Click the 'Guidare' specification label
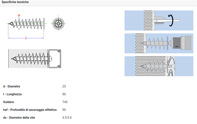This screenshot has width=197, height=124. (x=9, y=102)
